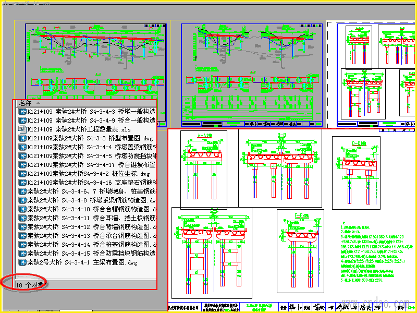Image resolution: width=417 pixels, height=313 pixels.
Task: Open the second bridge elevation drawing thumbnail
Action: click(252, 75)
